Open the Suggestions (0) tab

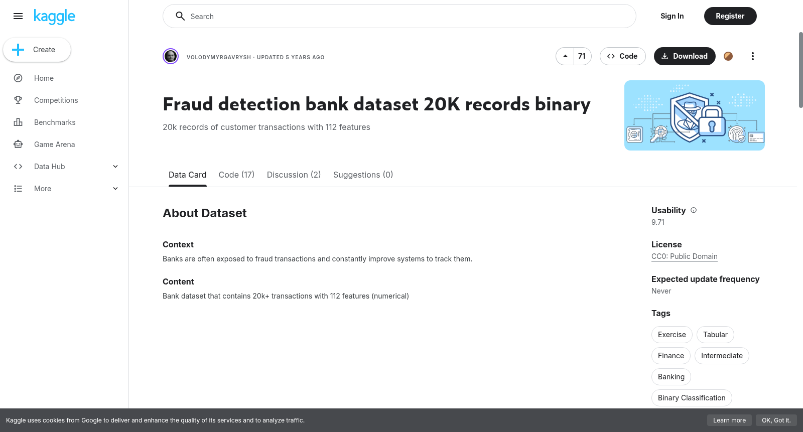(363, 175)
